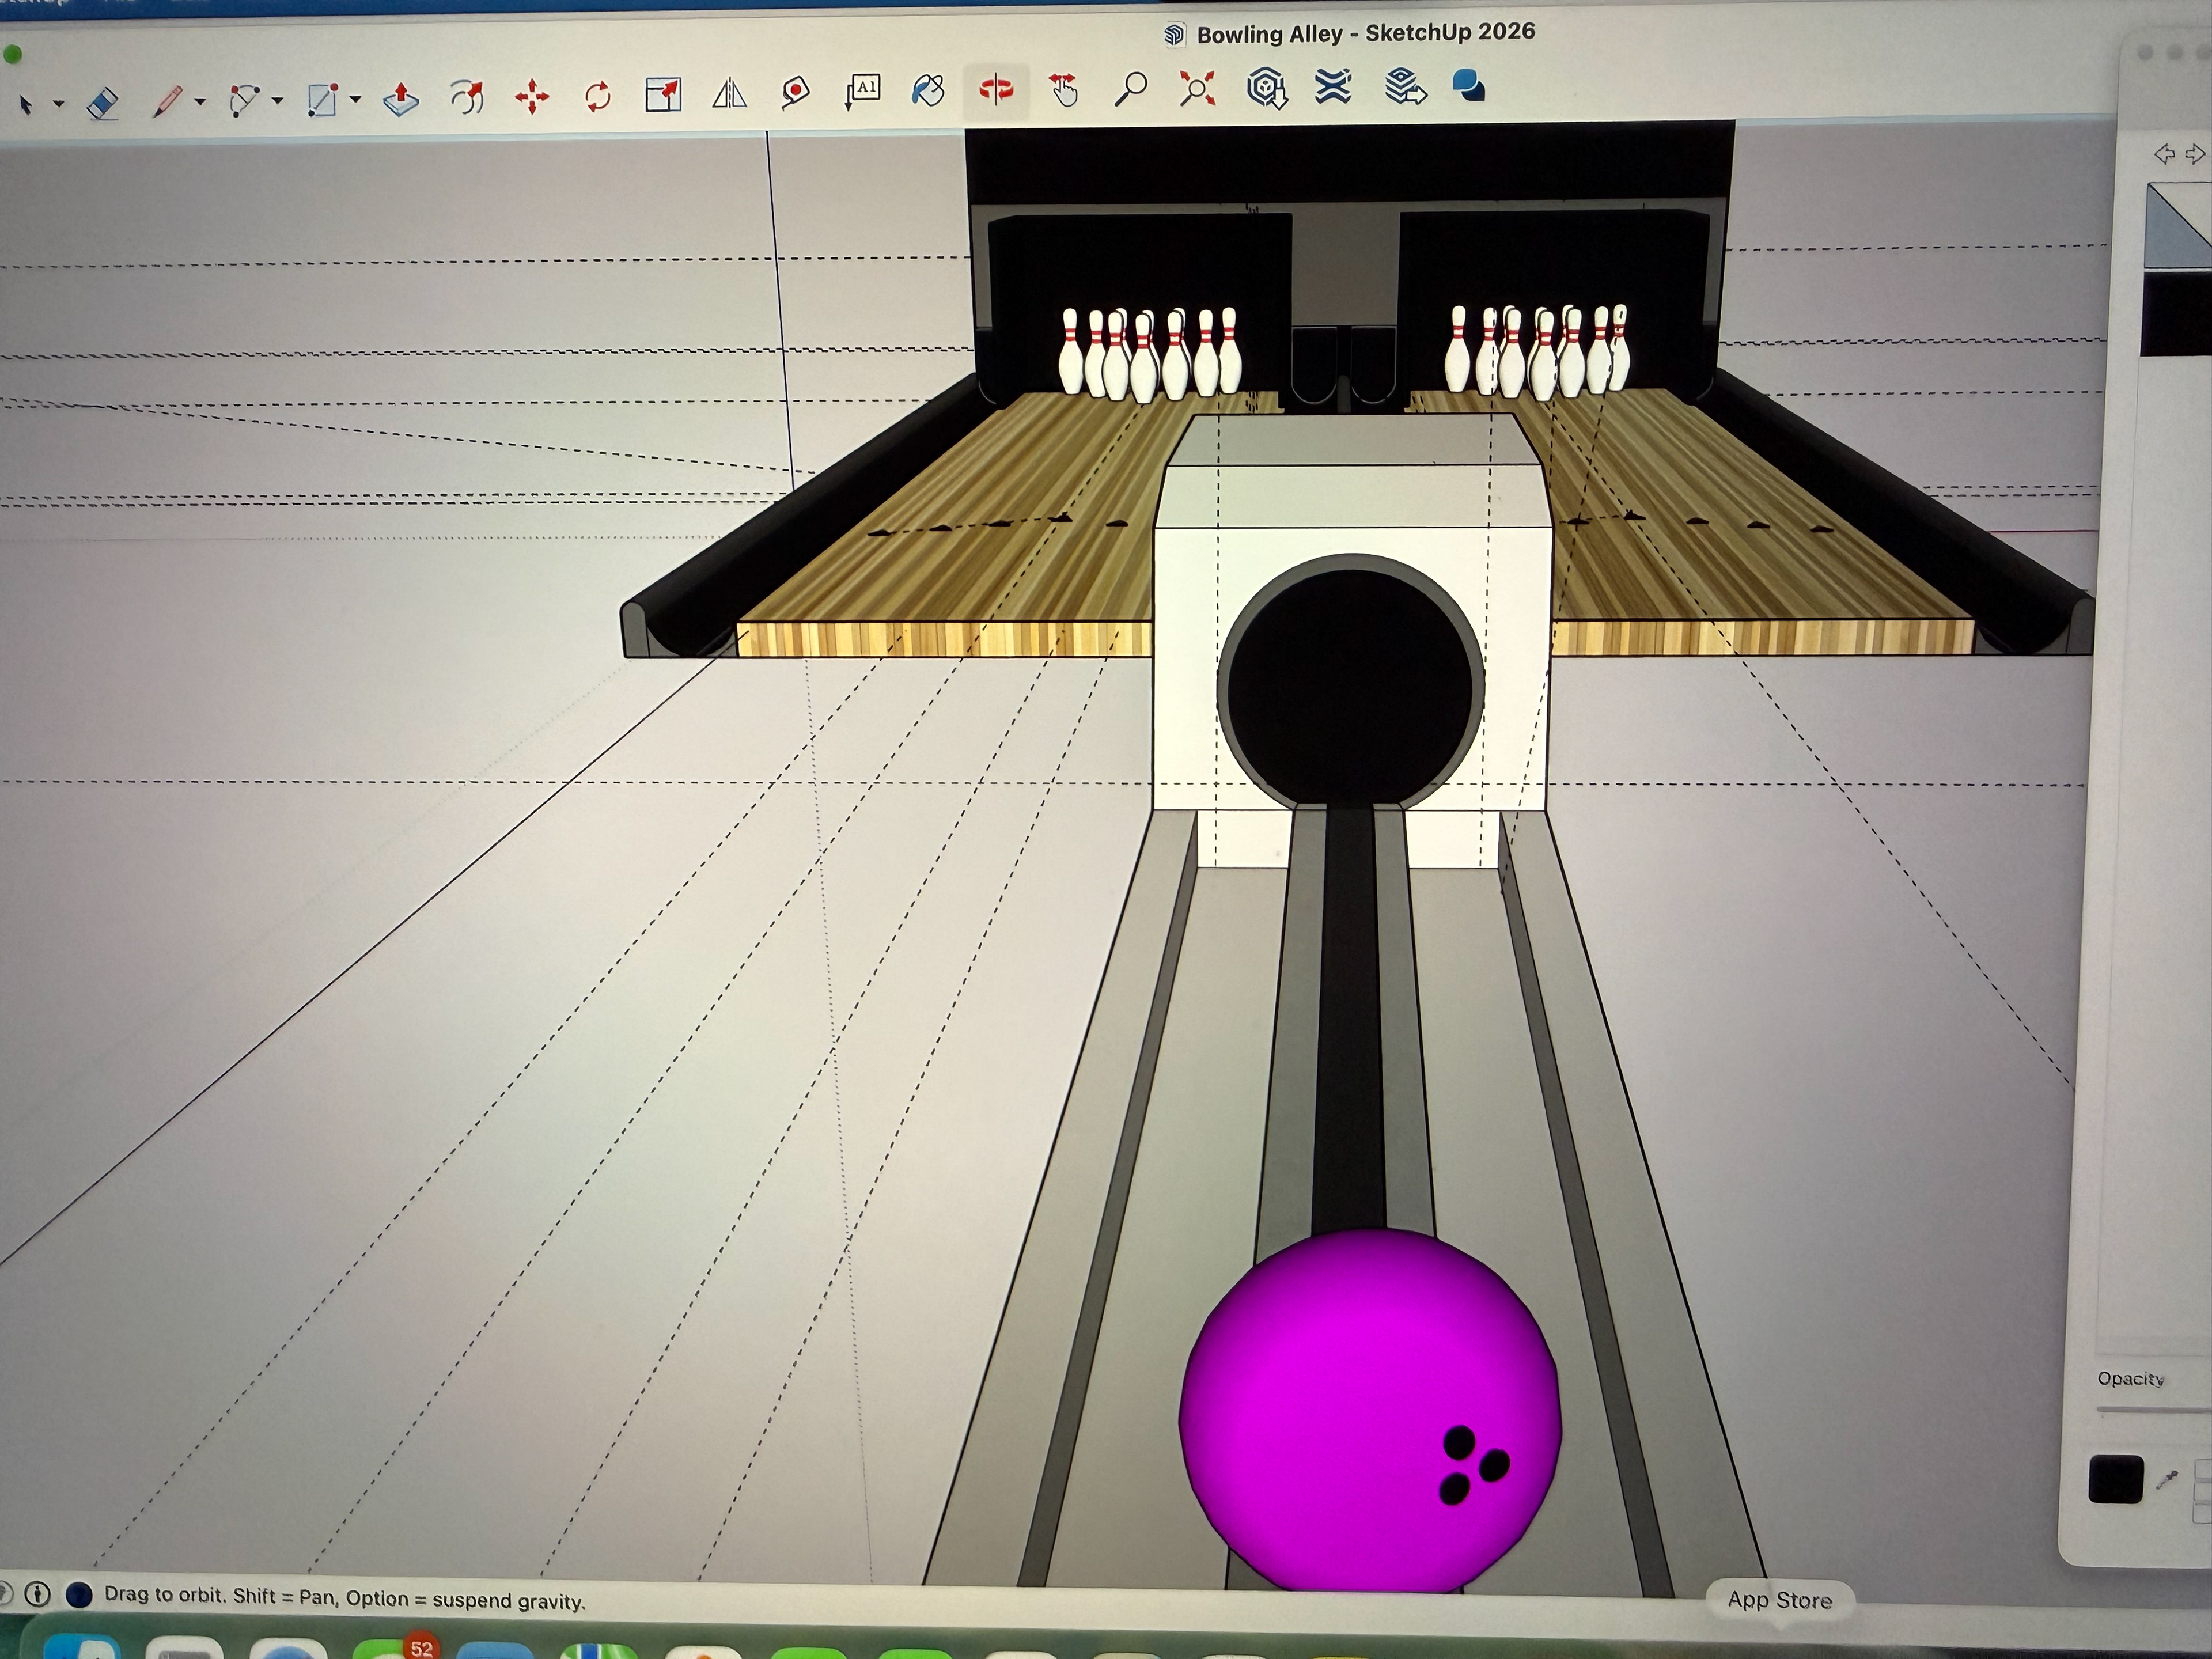Click the Zoom Extents tool
Screen dimensions: 2212x1659
[x=1197, y=89]
